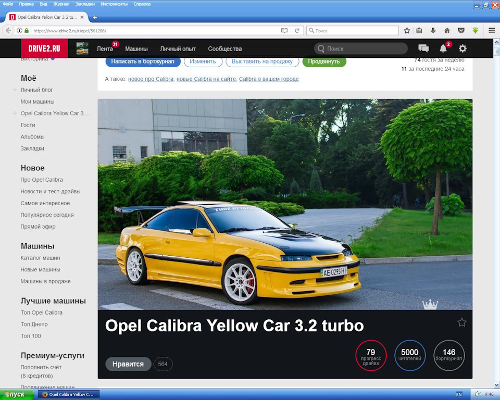Click the green download arrow extension icon
Image resolution: width=500 pixels, height=400 pixels.
pyautogui.click(x=475, y=31)
